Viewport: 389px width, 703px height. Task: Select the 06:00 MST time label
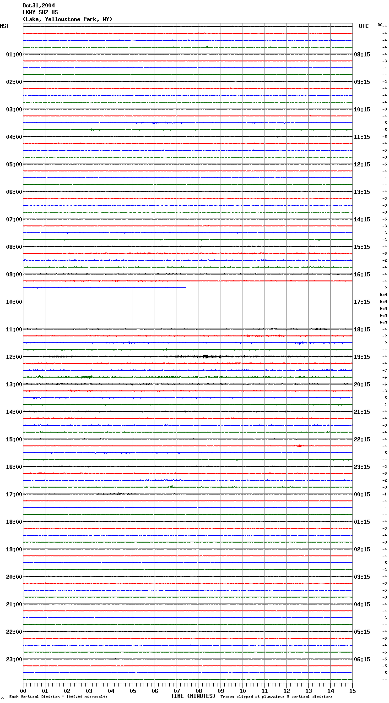[14, 192]
